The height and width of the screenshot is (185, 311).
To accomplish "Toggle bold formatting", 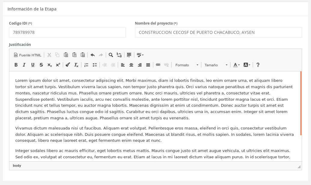I will tap(16, 65).
